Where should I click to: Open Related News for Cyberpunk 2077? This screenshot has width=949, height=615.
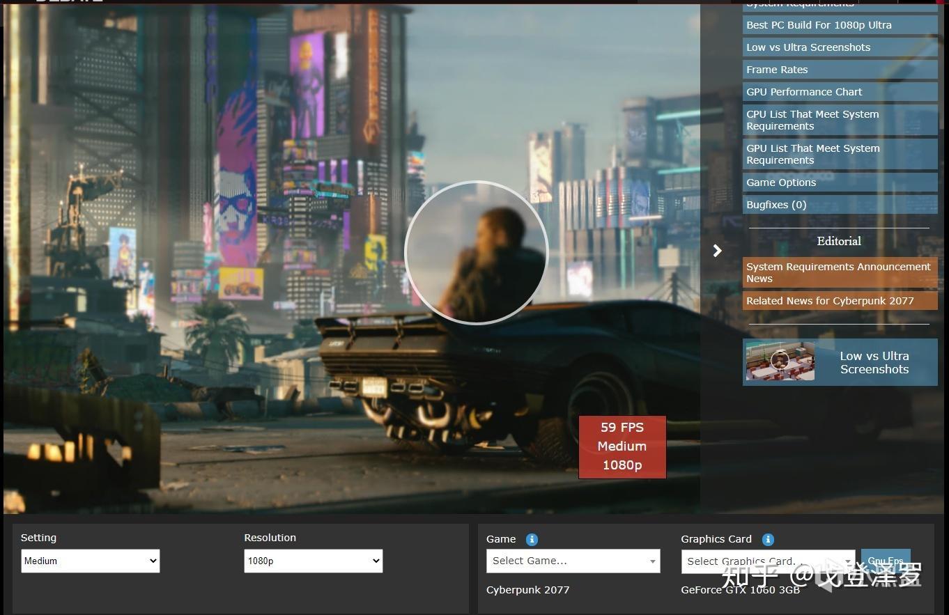pos(840,301)
